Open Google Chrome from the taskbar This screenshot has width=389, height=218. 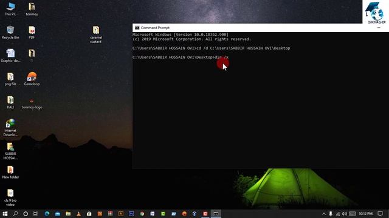pos(142,214)
